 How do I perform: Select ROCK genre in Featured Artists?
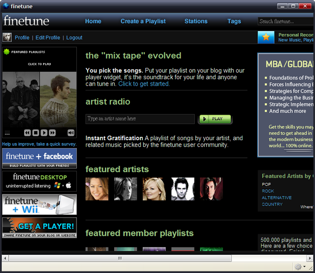tap(268, 191)
